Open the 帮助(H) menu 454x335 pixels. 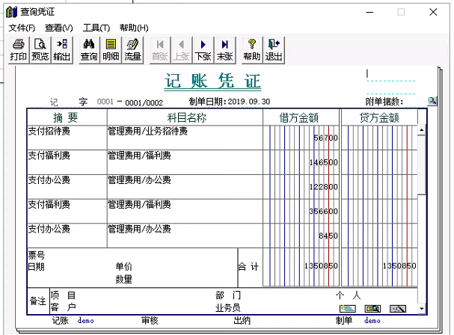coord(134,28)
